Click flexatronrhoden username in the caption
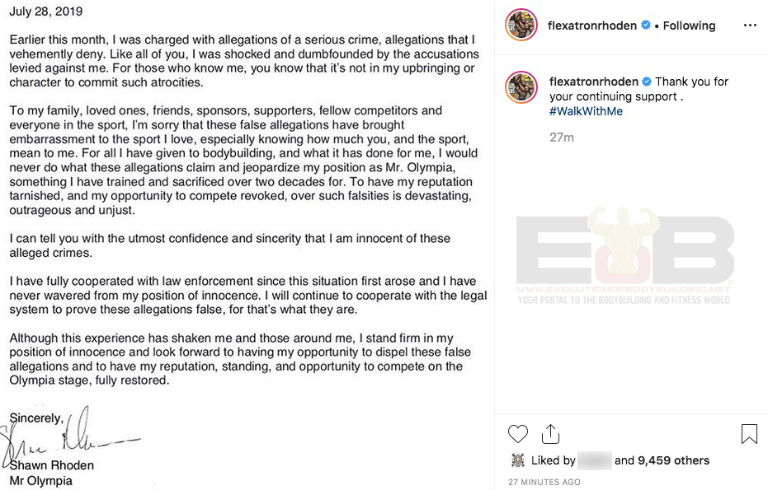 (593, 82)
